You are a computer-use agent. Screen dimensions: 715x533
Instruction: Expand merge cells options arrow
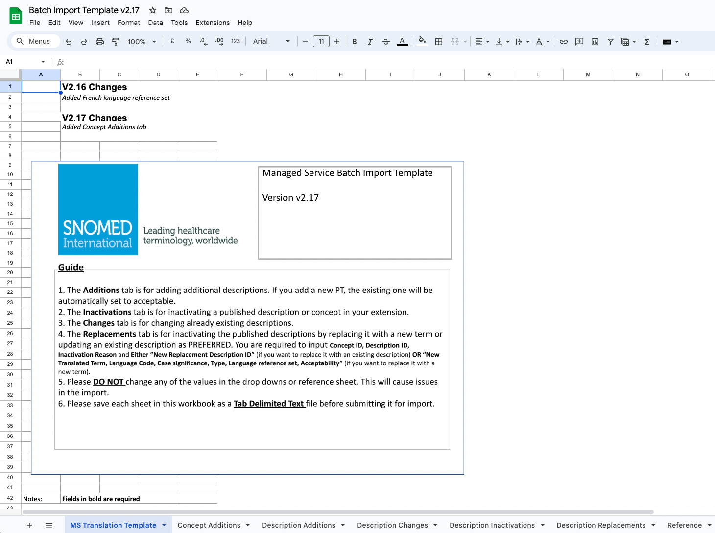(x=465, y=42)
